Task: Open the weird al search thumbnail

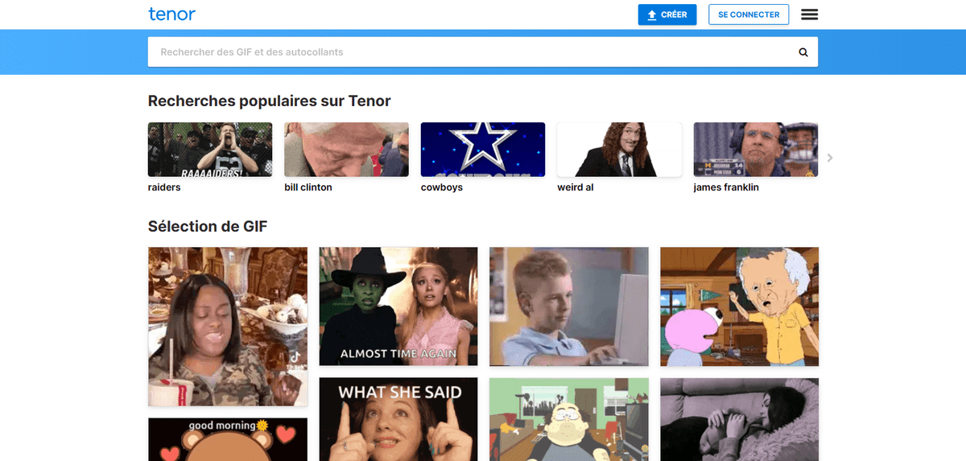Action: pyautogui.click(x=619, y=150)
